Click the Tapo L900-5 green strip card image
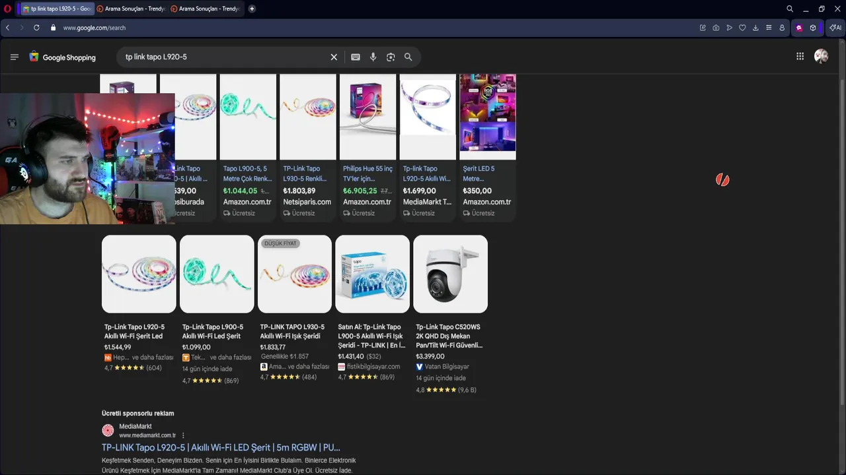 click(x=217, y=274)
